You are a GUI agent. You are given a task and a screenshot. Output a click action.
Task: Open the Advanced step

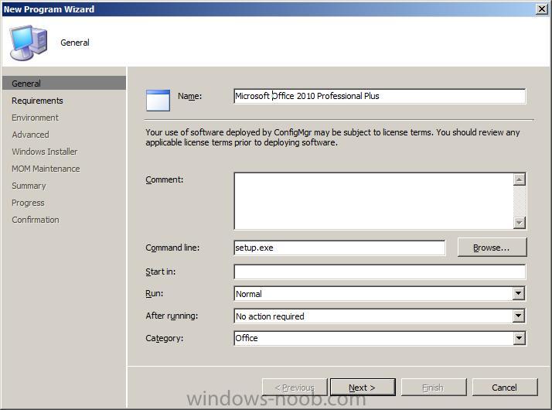click(30, 135)
